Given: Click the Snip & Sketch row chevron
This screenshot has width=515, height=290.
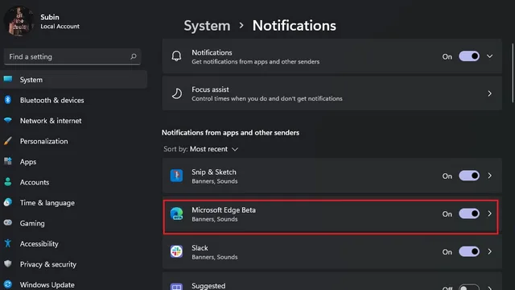Looking at the screenshot, I should (x=490, y=176).
